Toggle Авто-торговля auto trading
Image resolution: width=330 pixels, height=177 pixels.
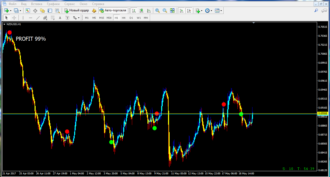113,11
